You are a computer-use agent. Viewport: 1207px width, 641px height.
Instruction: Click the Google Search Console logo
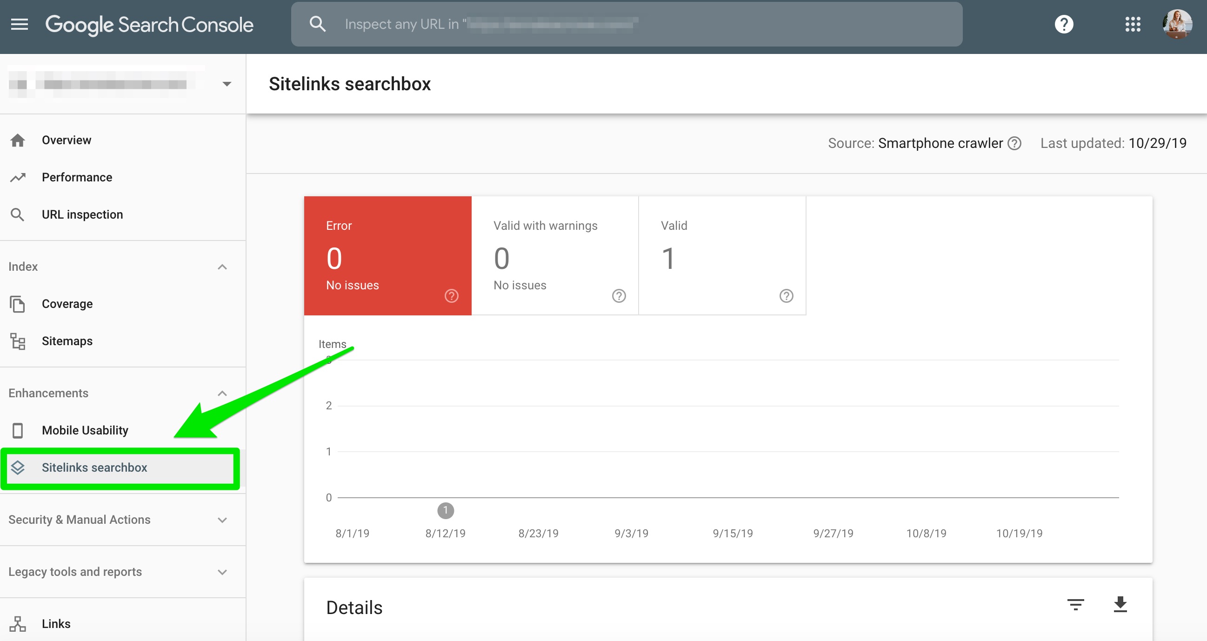[149, 24]
